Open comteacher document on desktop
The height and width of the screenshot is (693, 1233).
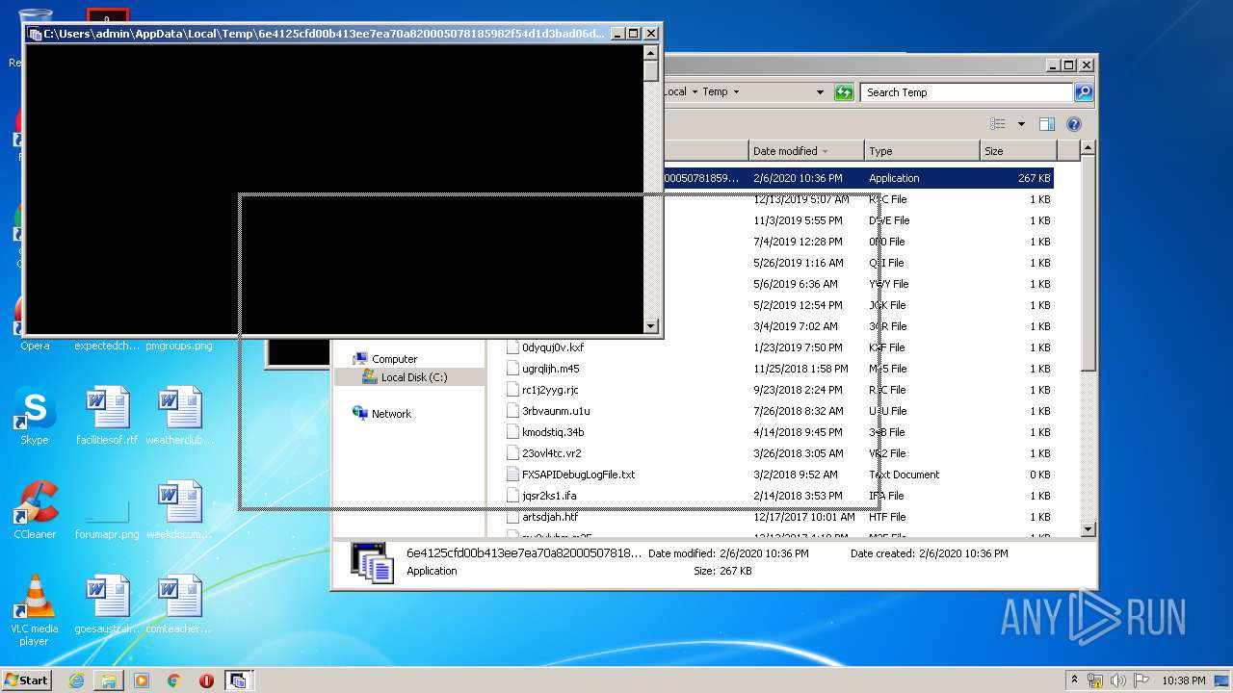[x=180, y=604]
